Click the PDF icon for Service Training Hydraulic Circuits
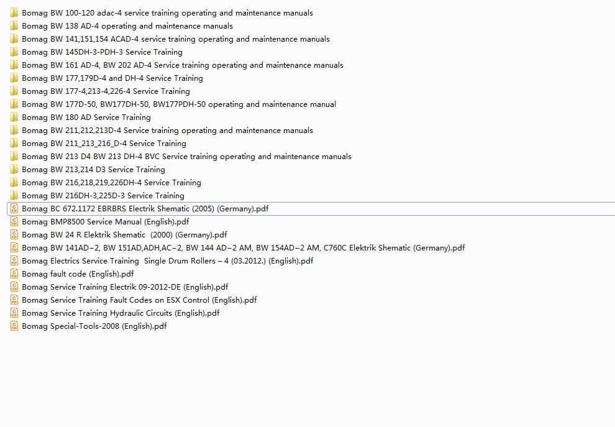The height and width of the screenshot is (427, 615). click(x=14, y=313)
